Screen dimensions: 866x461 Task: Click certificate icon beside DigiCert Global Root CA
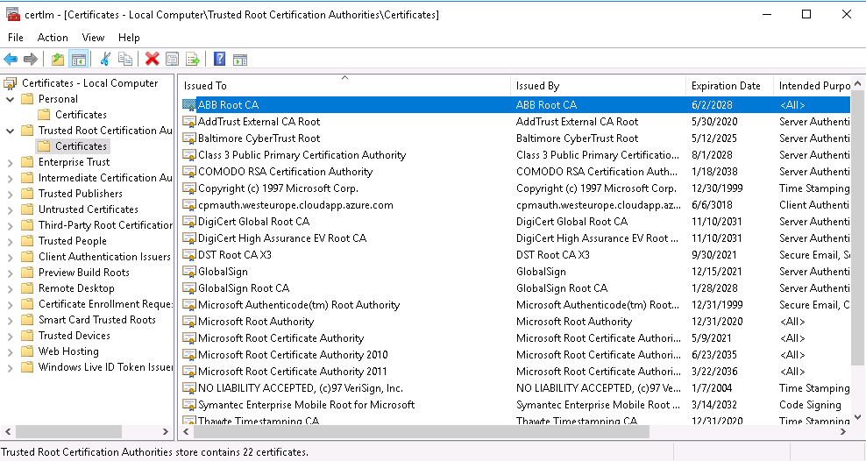[x=189, y=222]
